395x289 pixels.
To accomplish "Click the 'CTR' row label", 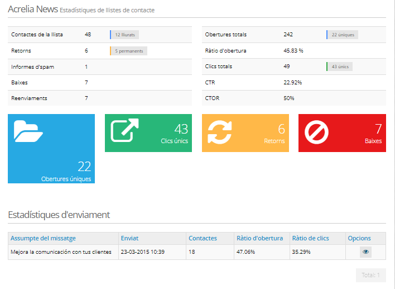I will click(210, 83).
